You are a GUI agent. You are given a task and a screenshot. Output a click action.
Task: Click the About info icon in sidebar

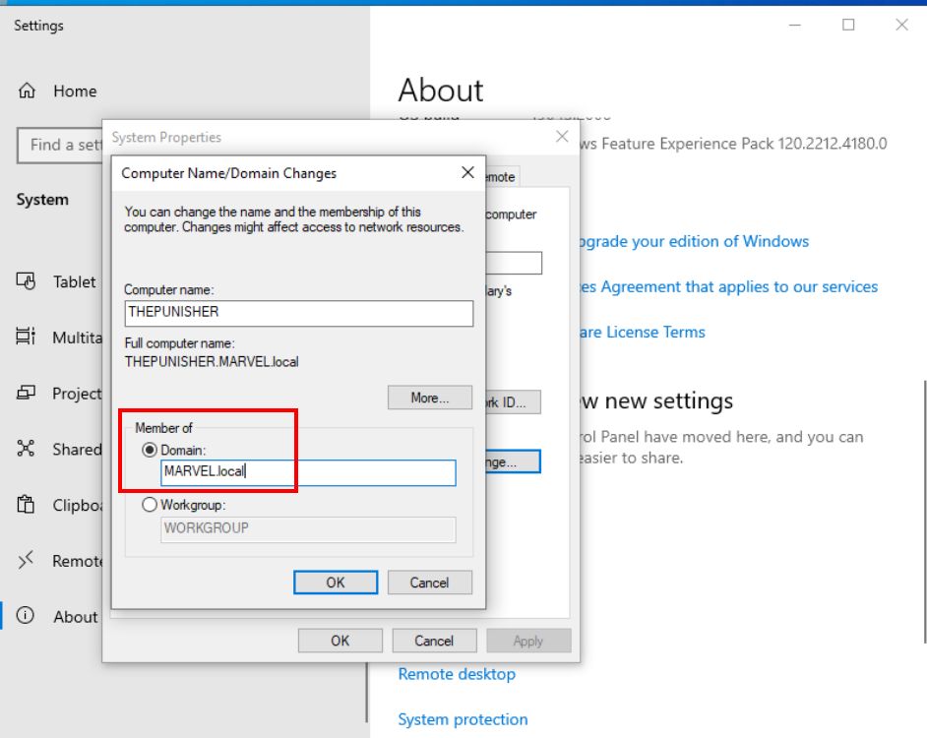click(27, 617)
